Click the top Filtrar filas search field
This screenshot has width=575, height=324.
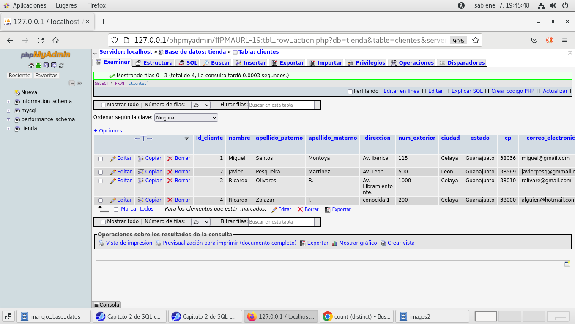pyautogui.click(x=281, y=105)
